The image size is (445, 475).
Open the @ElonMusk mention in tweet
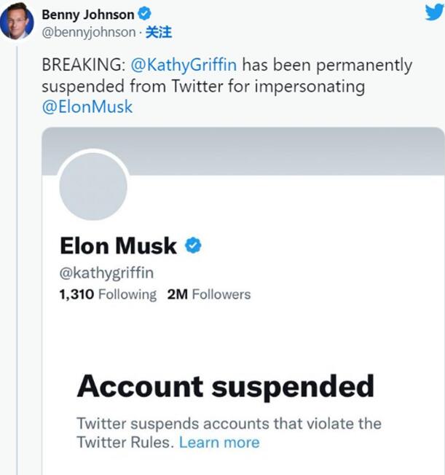[x=88, y=106]
